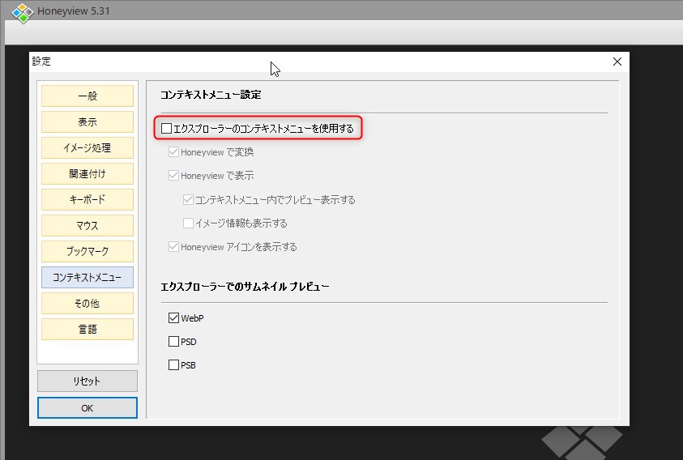Image resolution: width=683 pixels, height=460 pixels.
Task: Enable PSD thumbnail preview checkbox
Action: coord(173,342)
